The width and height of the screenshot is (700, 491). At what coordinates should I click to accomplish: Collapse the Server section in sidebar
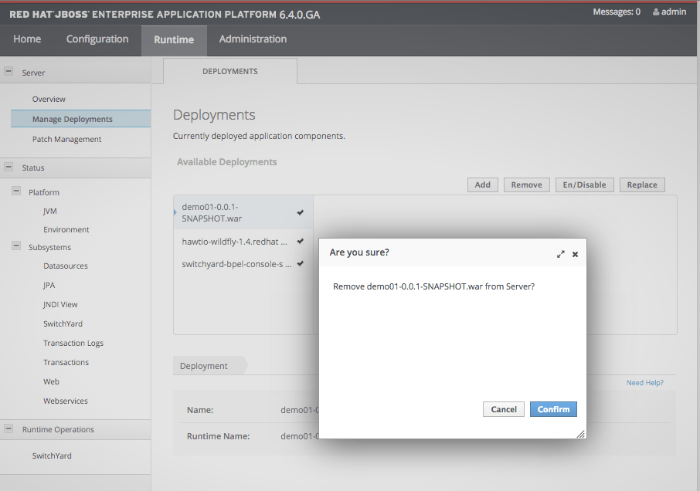coord(8,70)
